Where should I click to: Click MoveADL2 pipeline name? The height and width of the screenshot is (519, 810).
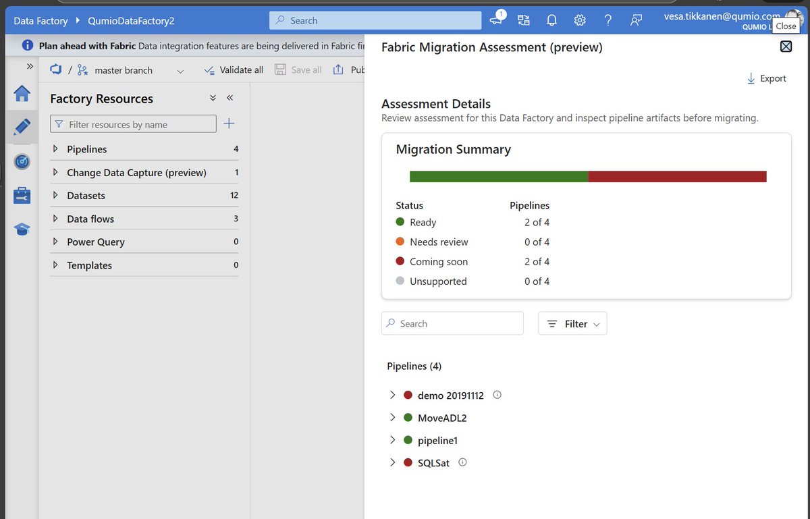[x=442, y=418]
